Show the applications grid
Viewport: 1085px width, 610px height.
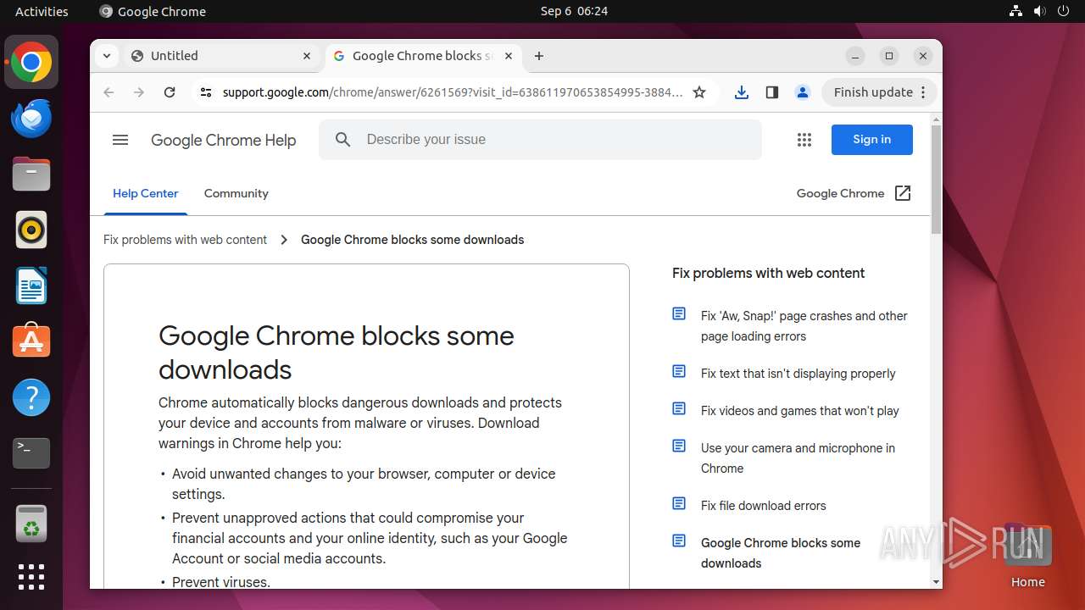pyautogui.click(x=31, y=577)
